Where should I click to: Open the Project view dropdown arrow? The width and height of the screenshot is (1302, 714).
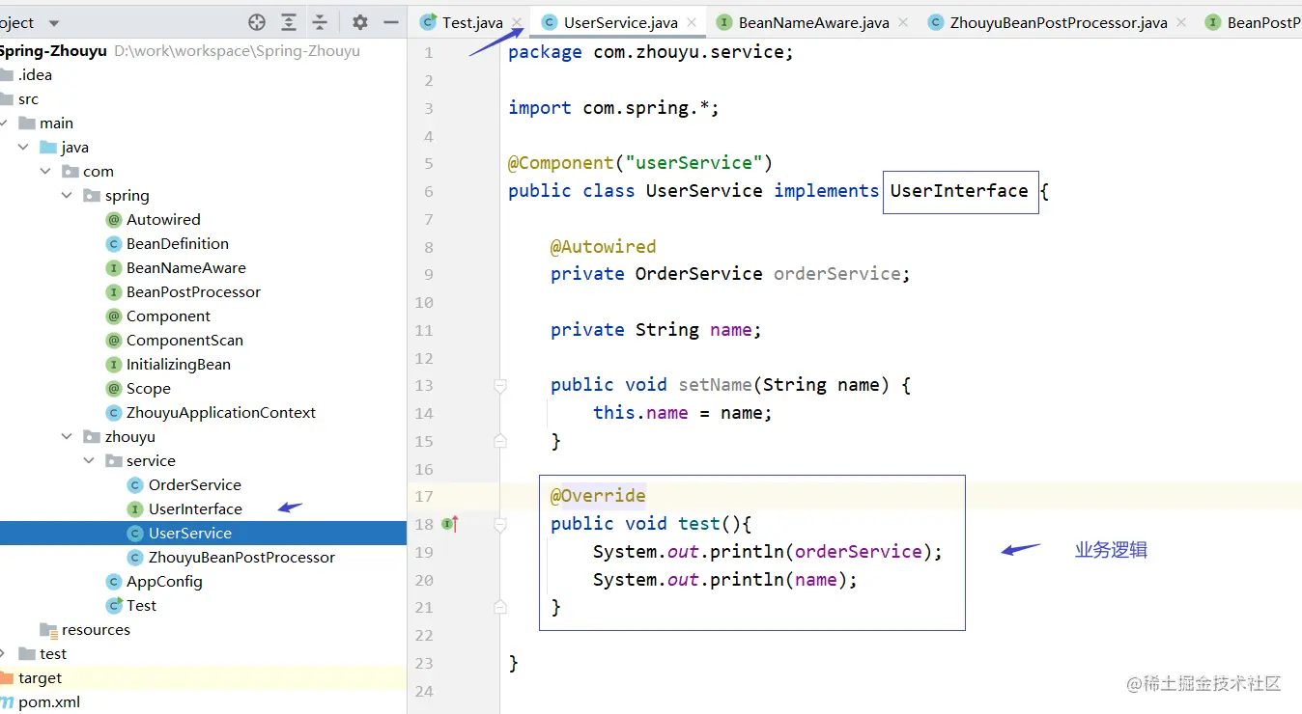pyautogui.click(x=53, y=23)
